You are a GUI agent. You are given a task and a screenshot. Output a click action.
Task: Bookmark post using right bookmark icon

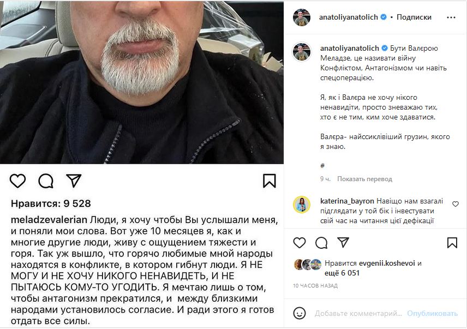452,243
